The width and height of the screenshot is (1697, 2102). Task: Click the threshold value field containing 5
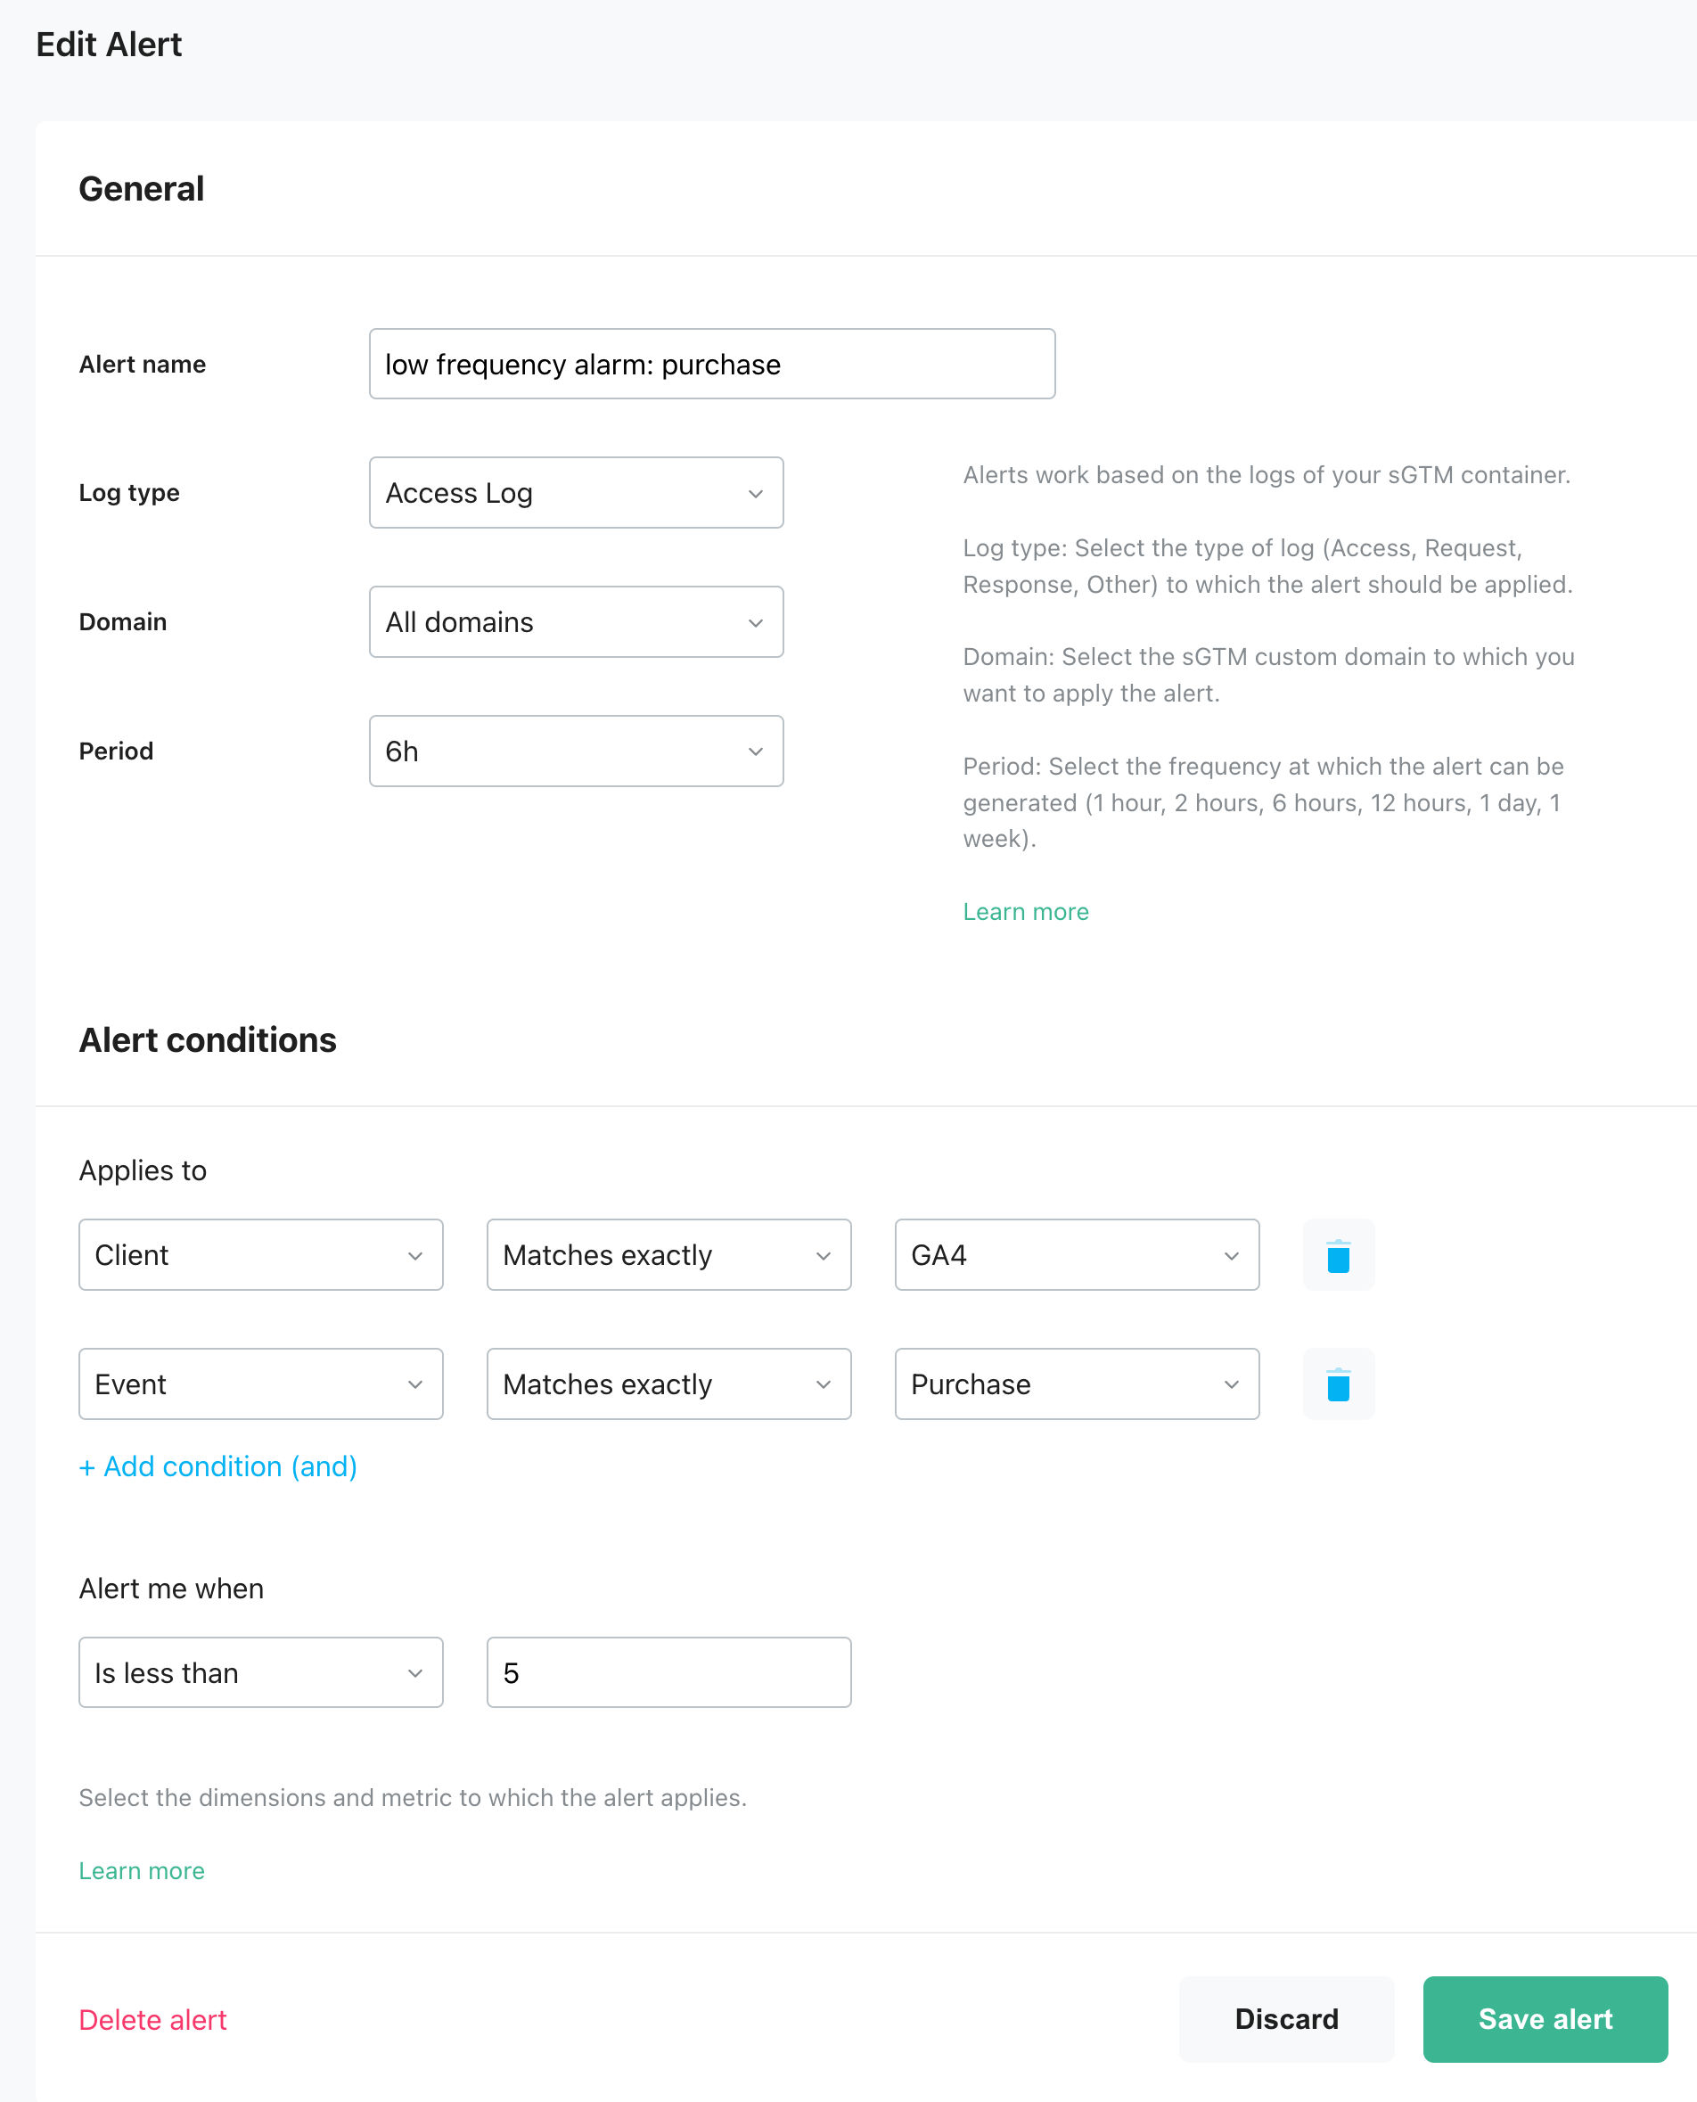pos(668,1673)
